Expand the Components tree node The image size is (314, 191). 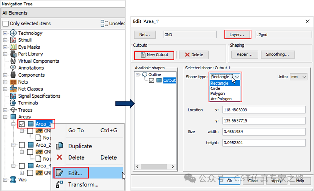pos(5,75)
